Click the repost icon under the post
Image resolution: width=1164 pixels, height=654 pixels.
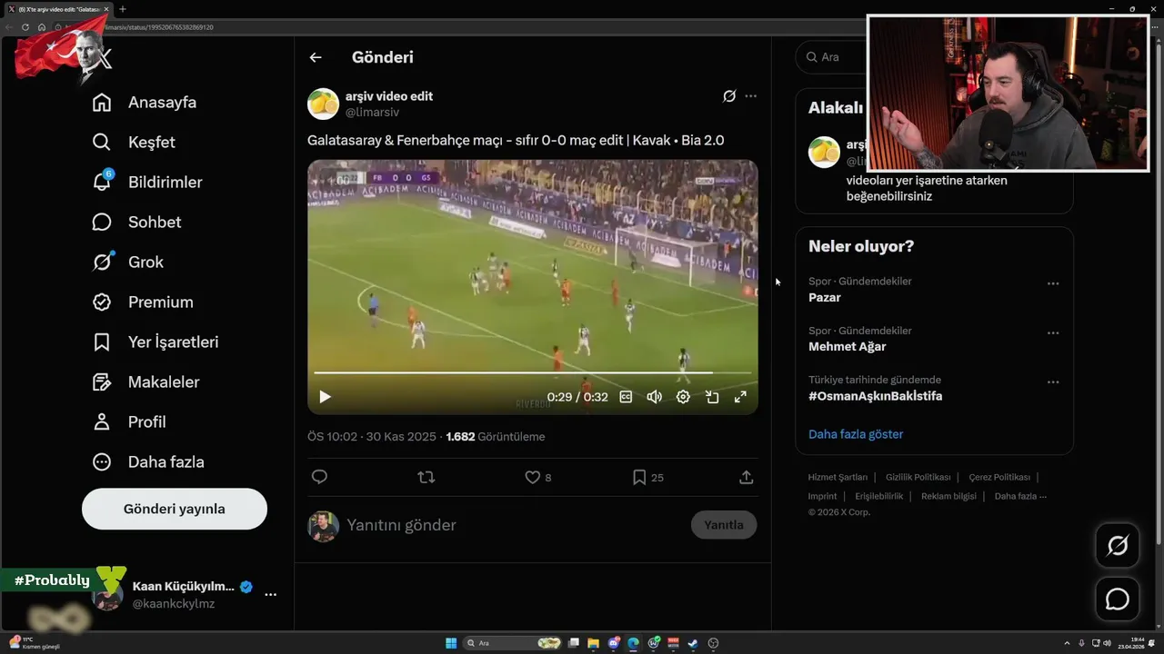[x=426, y=477]
